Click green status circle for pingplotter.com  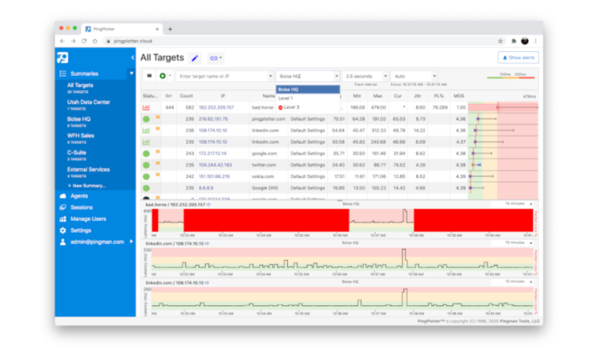[146, 119]
